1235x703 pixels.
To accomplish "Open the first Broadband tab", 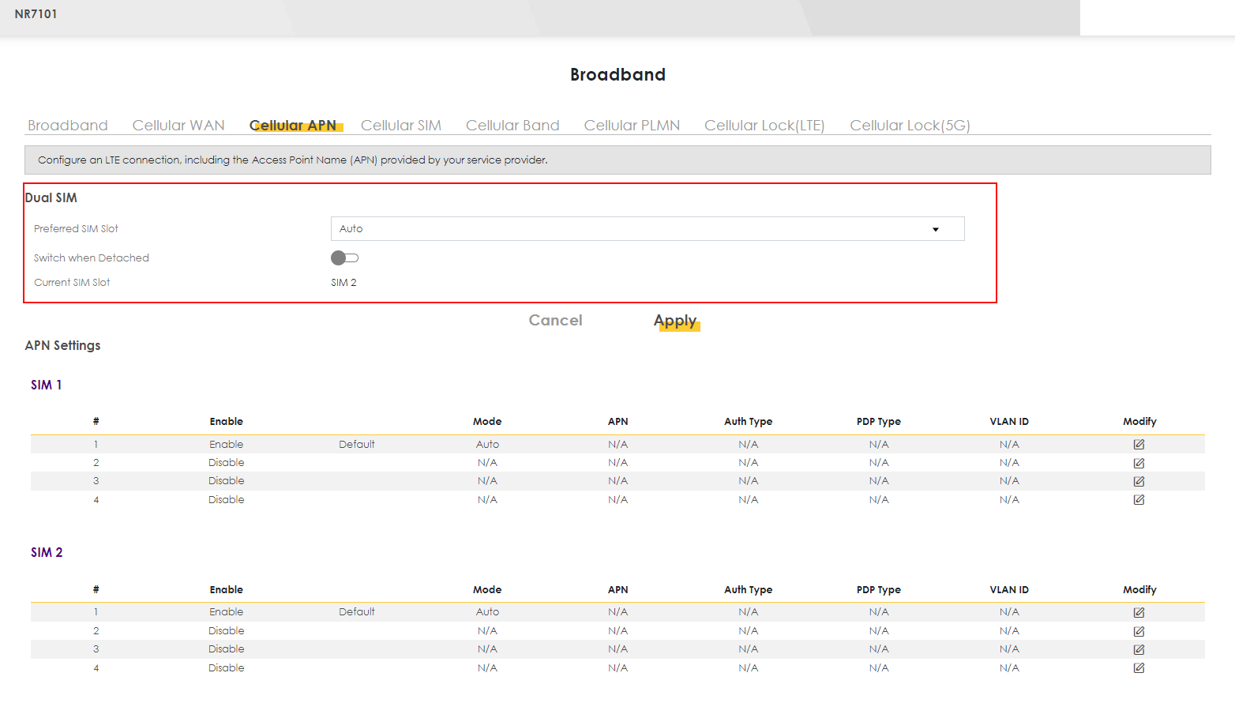I will click(68, 126).
